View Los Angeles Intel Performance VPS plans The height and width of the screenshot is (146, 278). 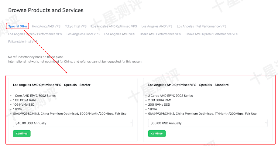[x=201, y=26]
